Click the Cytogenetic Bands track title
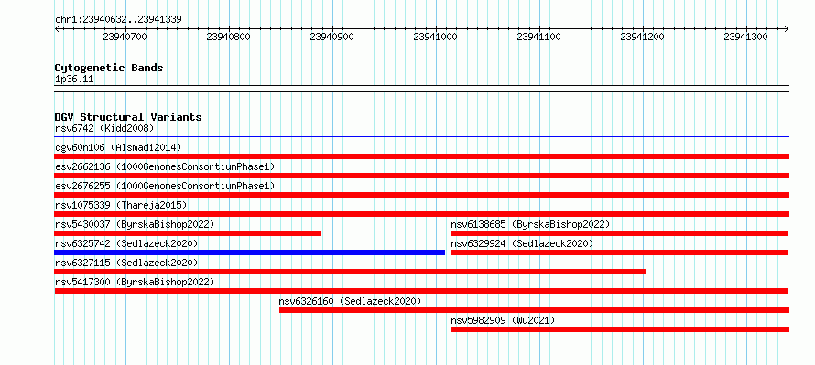This screenshot has height=365, width=815. [x=109, y=68]
